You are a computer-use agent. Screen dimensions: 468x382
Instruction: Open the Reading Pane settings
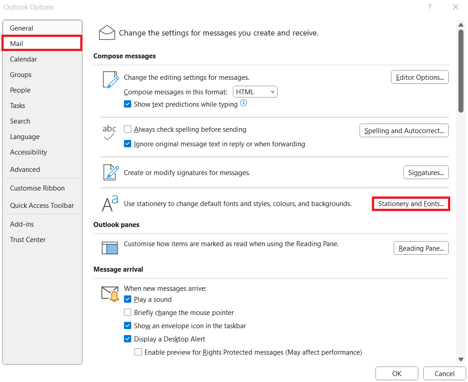coord(421,248)
